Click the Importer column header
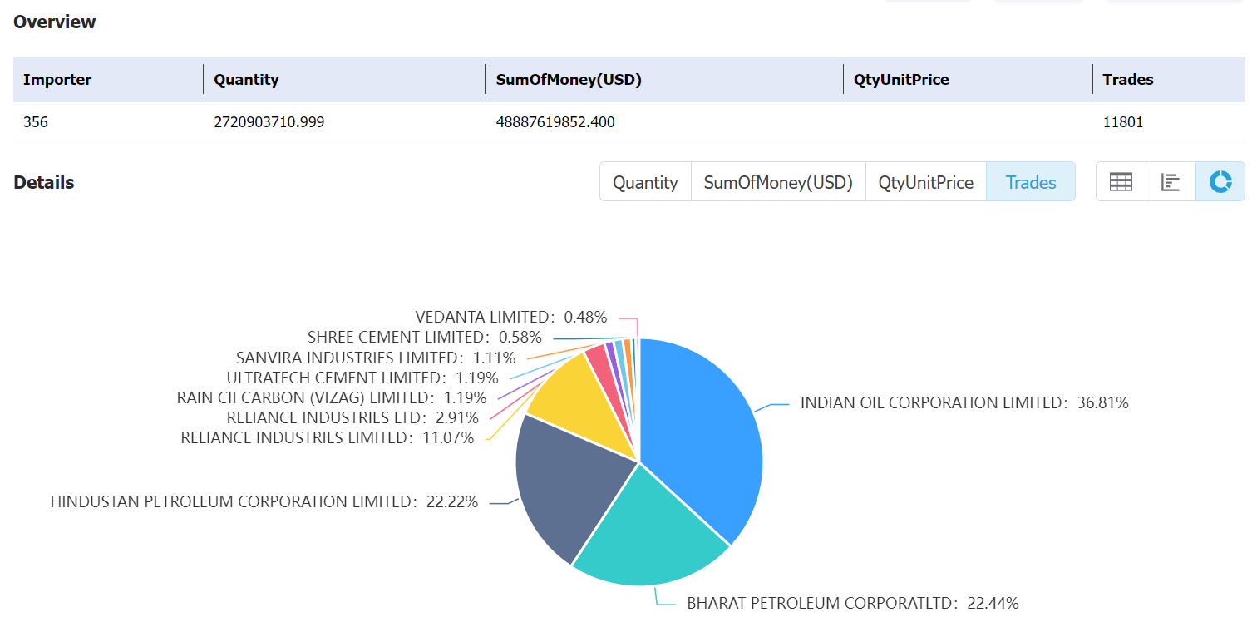Screen dimensions: 1252x617 [57, 80]
